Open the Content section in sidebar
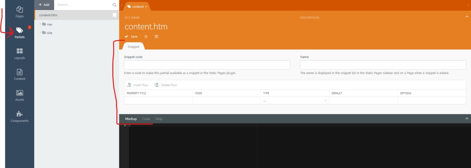The image size is (471, 168). coord(20,74)
